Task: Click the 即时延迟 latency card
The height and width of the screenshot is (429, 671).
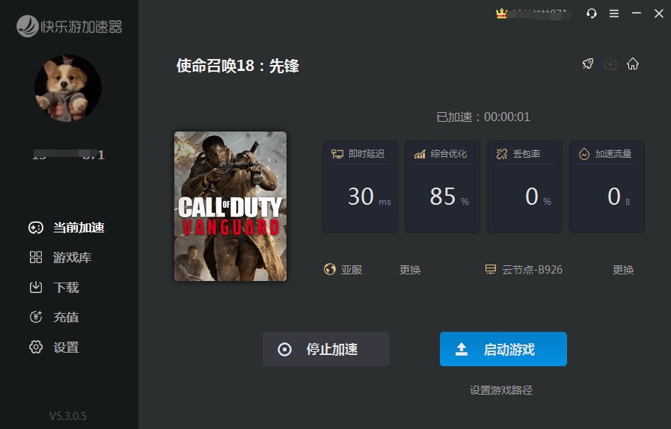Action: coord(360,187)
